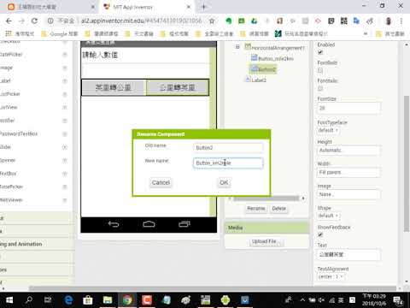
Task: Click the left button in phone preview
Action: (x=114, y=87)
